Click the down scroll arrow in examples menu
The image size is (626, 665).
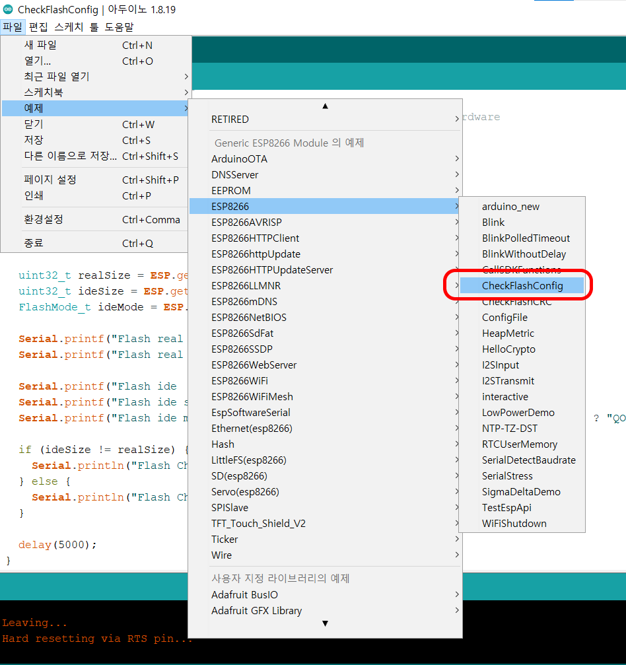326,623
